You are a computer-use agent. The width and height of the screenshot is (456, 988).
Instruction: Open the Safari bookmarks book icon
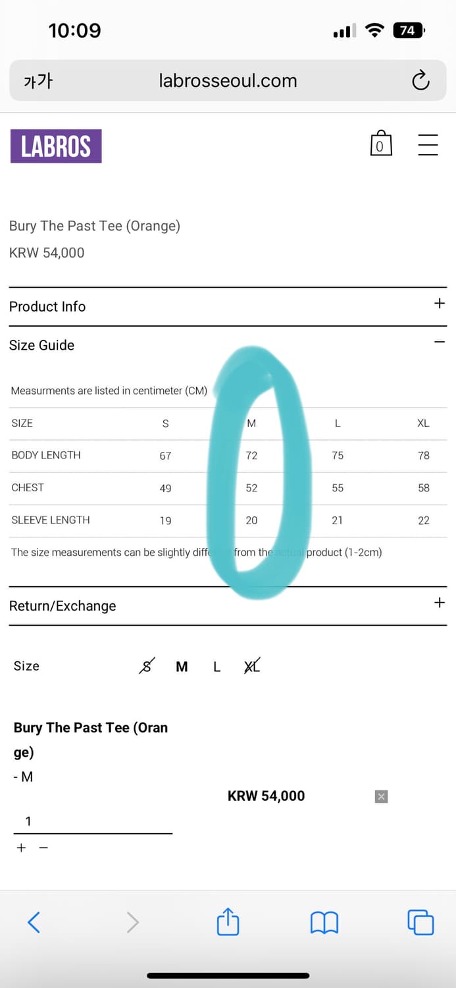324,922
